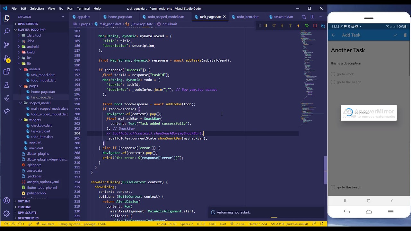Click SM A315F device selector
This screenshot has height=231, width=411.
point(289,224)
